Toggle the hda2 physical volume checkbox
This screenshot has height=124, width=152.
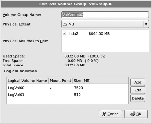point(64,33)
